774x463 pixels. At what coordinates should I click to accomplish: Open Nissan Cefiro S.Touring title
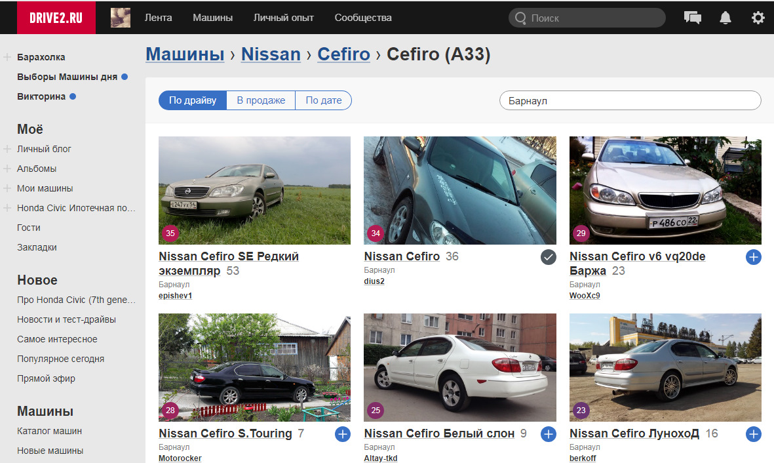coord(225,433)
